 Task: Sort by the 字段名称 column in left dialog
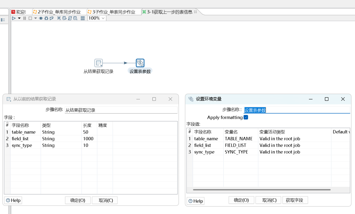coord(21,125)
